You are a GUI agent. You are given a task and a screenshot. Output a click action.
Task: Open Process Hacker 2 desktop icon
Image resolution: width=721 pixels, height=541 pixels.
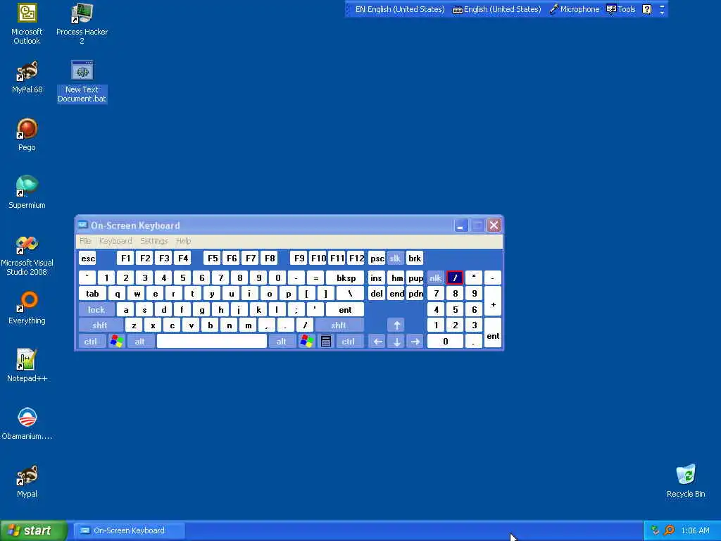pos(82,23)
